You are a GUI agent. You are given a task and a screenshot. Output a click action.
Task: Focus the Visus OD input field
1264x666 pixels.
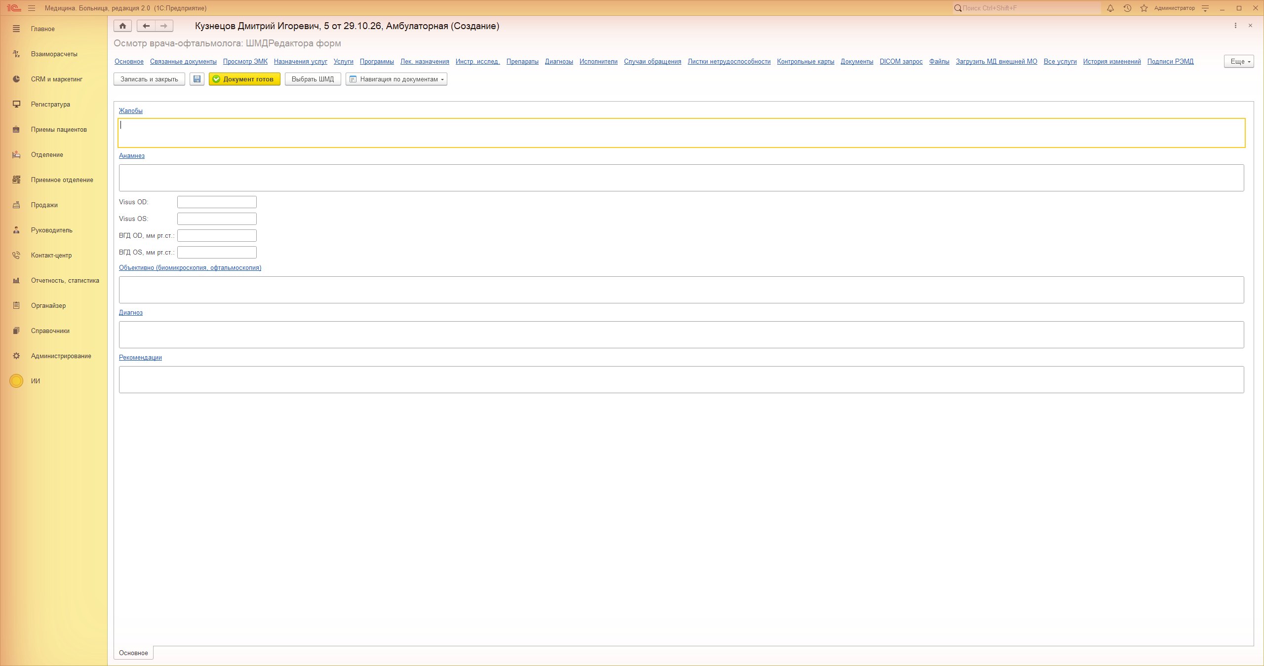pyautogui.click(x=217, y=202)
